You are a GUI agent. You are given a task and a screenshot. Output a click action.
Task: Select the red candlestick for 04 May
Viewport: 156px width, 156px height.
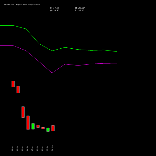click(x=53, y=128)
